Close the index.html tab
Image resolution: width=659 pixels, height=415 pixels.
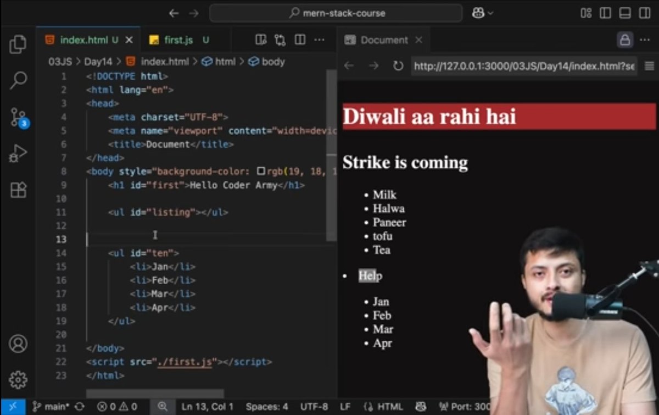tap(130, 40)
